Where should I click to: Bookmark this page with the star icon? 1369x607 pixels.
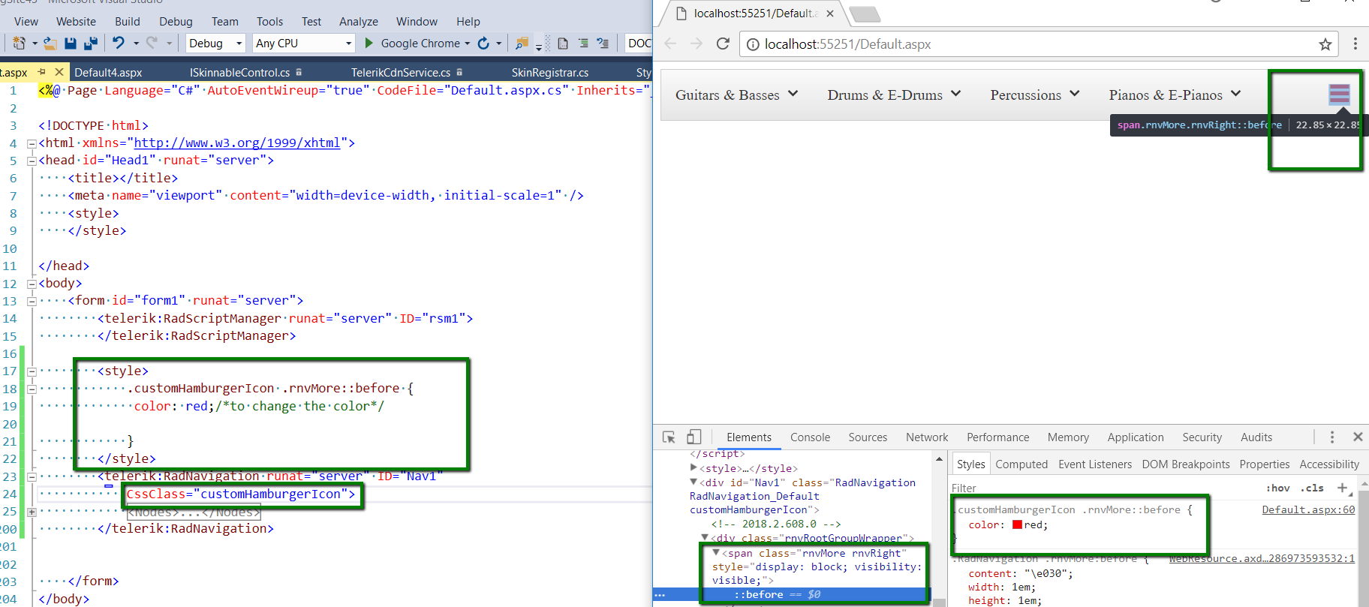(1325, 44)
